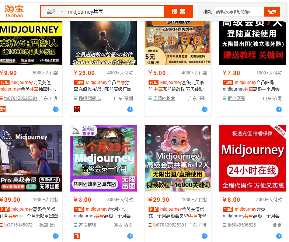Visit the shop 振内商贸
289x242 pixels.
(x=237, y=99)
